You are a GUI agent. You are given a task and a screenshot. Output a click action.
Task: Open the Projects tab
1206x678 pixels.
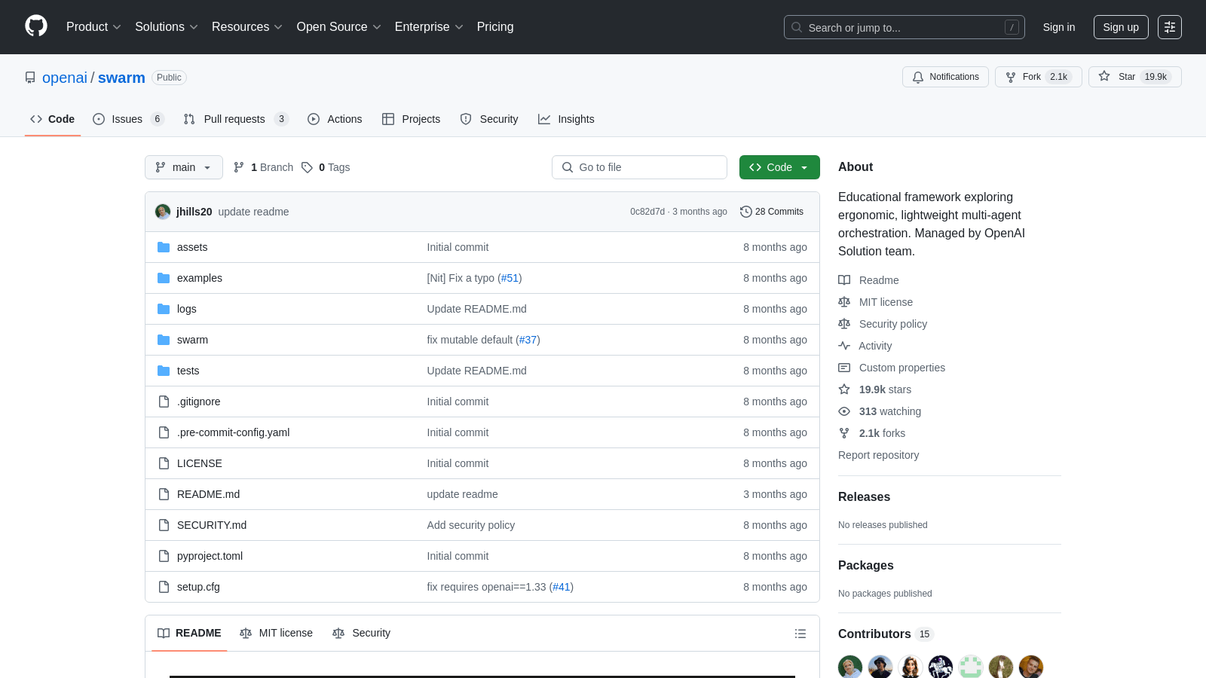click(x=411, y=119)
